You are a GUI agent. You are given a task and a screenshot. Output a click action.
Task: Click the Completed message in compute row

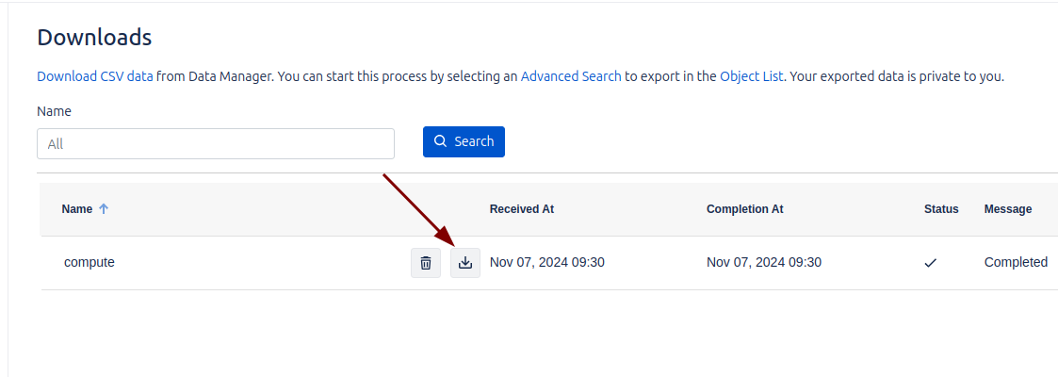1016,263
